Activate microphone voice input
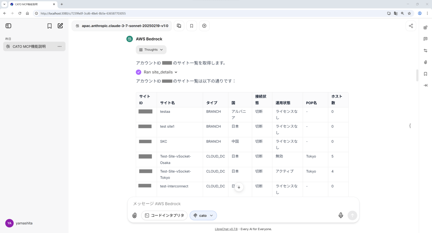432x233 pixels. 341,215
